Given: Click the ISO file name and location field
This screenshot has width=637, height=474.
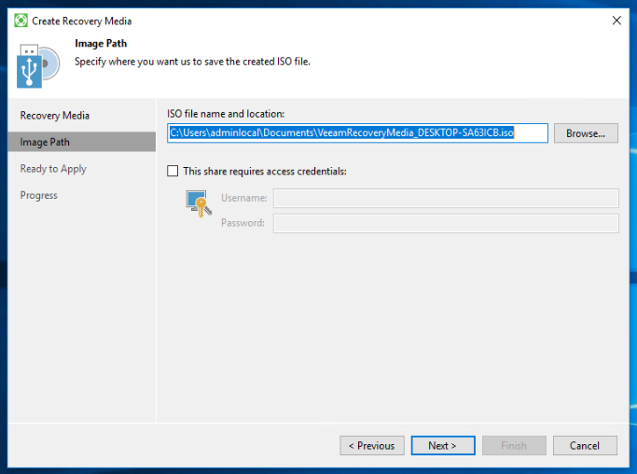Looking at the screenshot, I should tap(357, 132).
